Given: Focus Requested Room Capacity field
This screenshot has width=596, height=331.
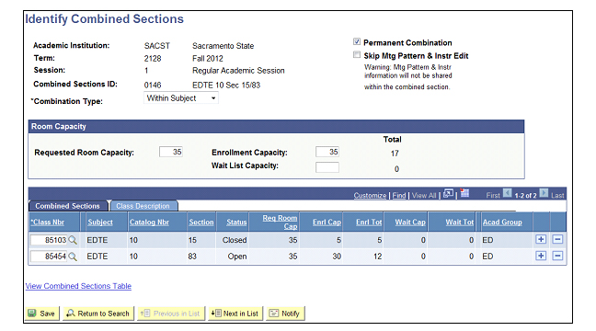Looking at the screenshot, I should click(x=171, y=152).
